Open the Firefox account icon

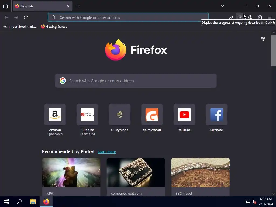pyautogui.click(x=250, y=17)
